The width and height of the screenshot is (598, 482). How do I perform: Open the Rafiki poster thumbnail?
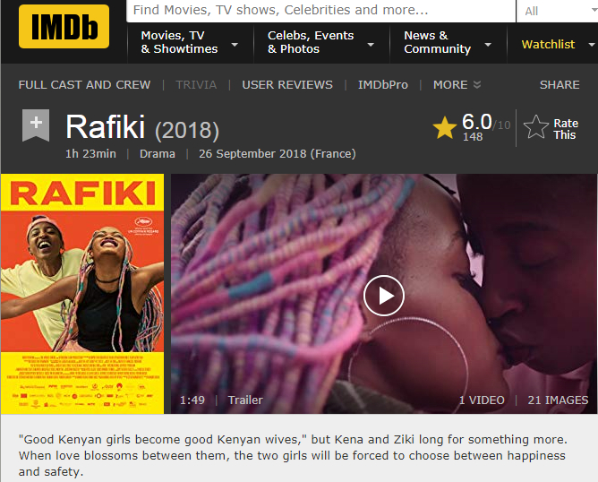click(82, 294)
